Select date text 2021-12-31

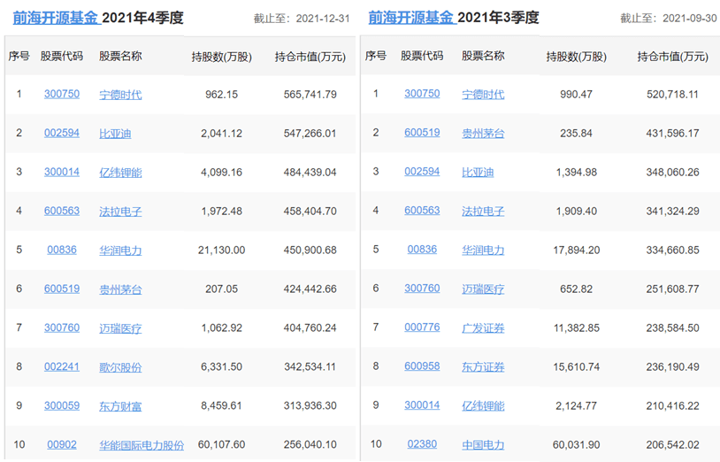click(323, 19)
